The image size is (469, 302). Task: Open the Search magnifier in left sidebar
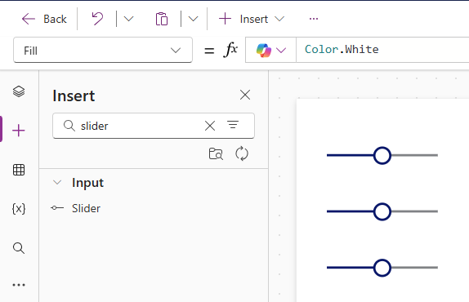[x=19, y=248]
